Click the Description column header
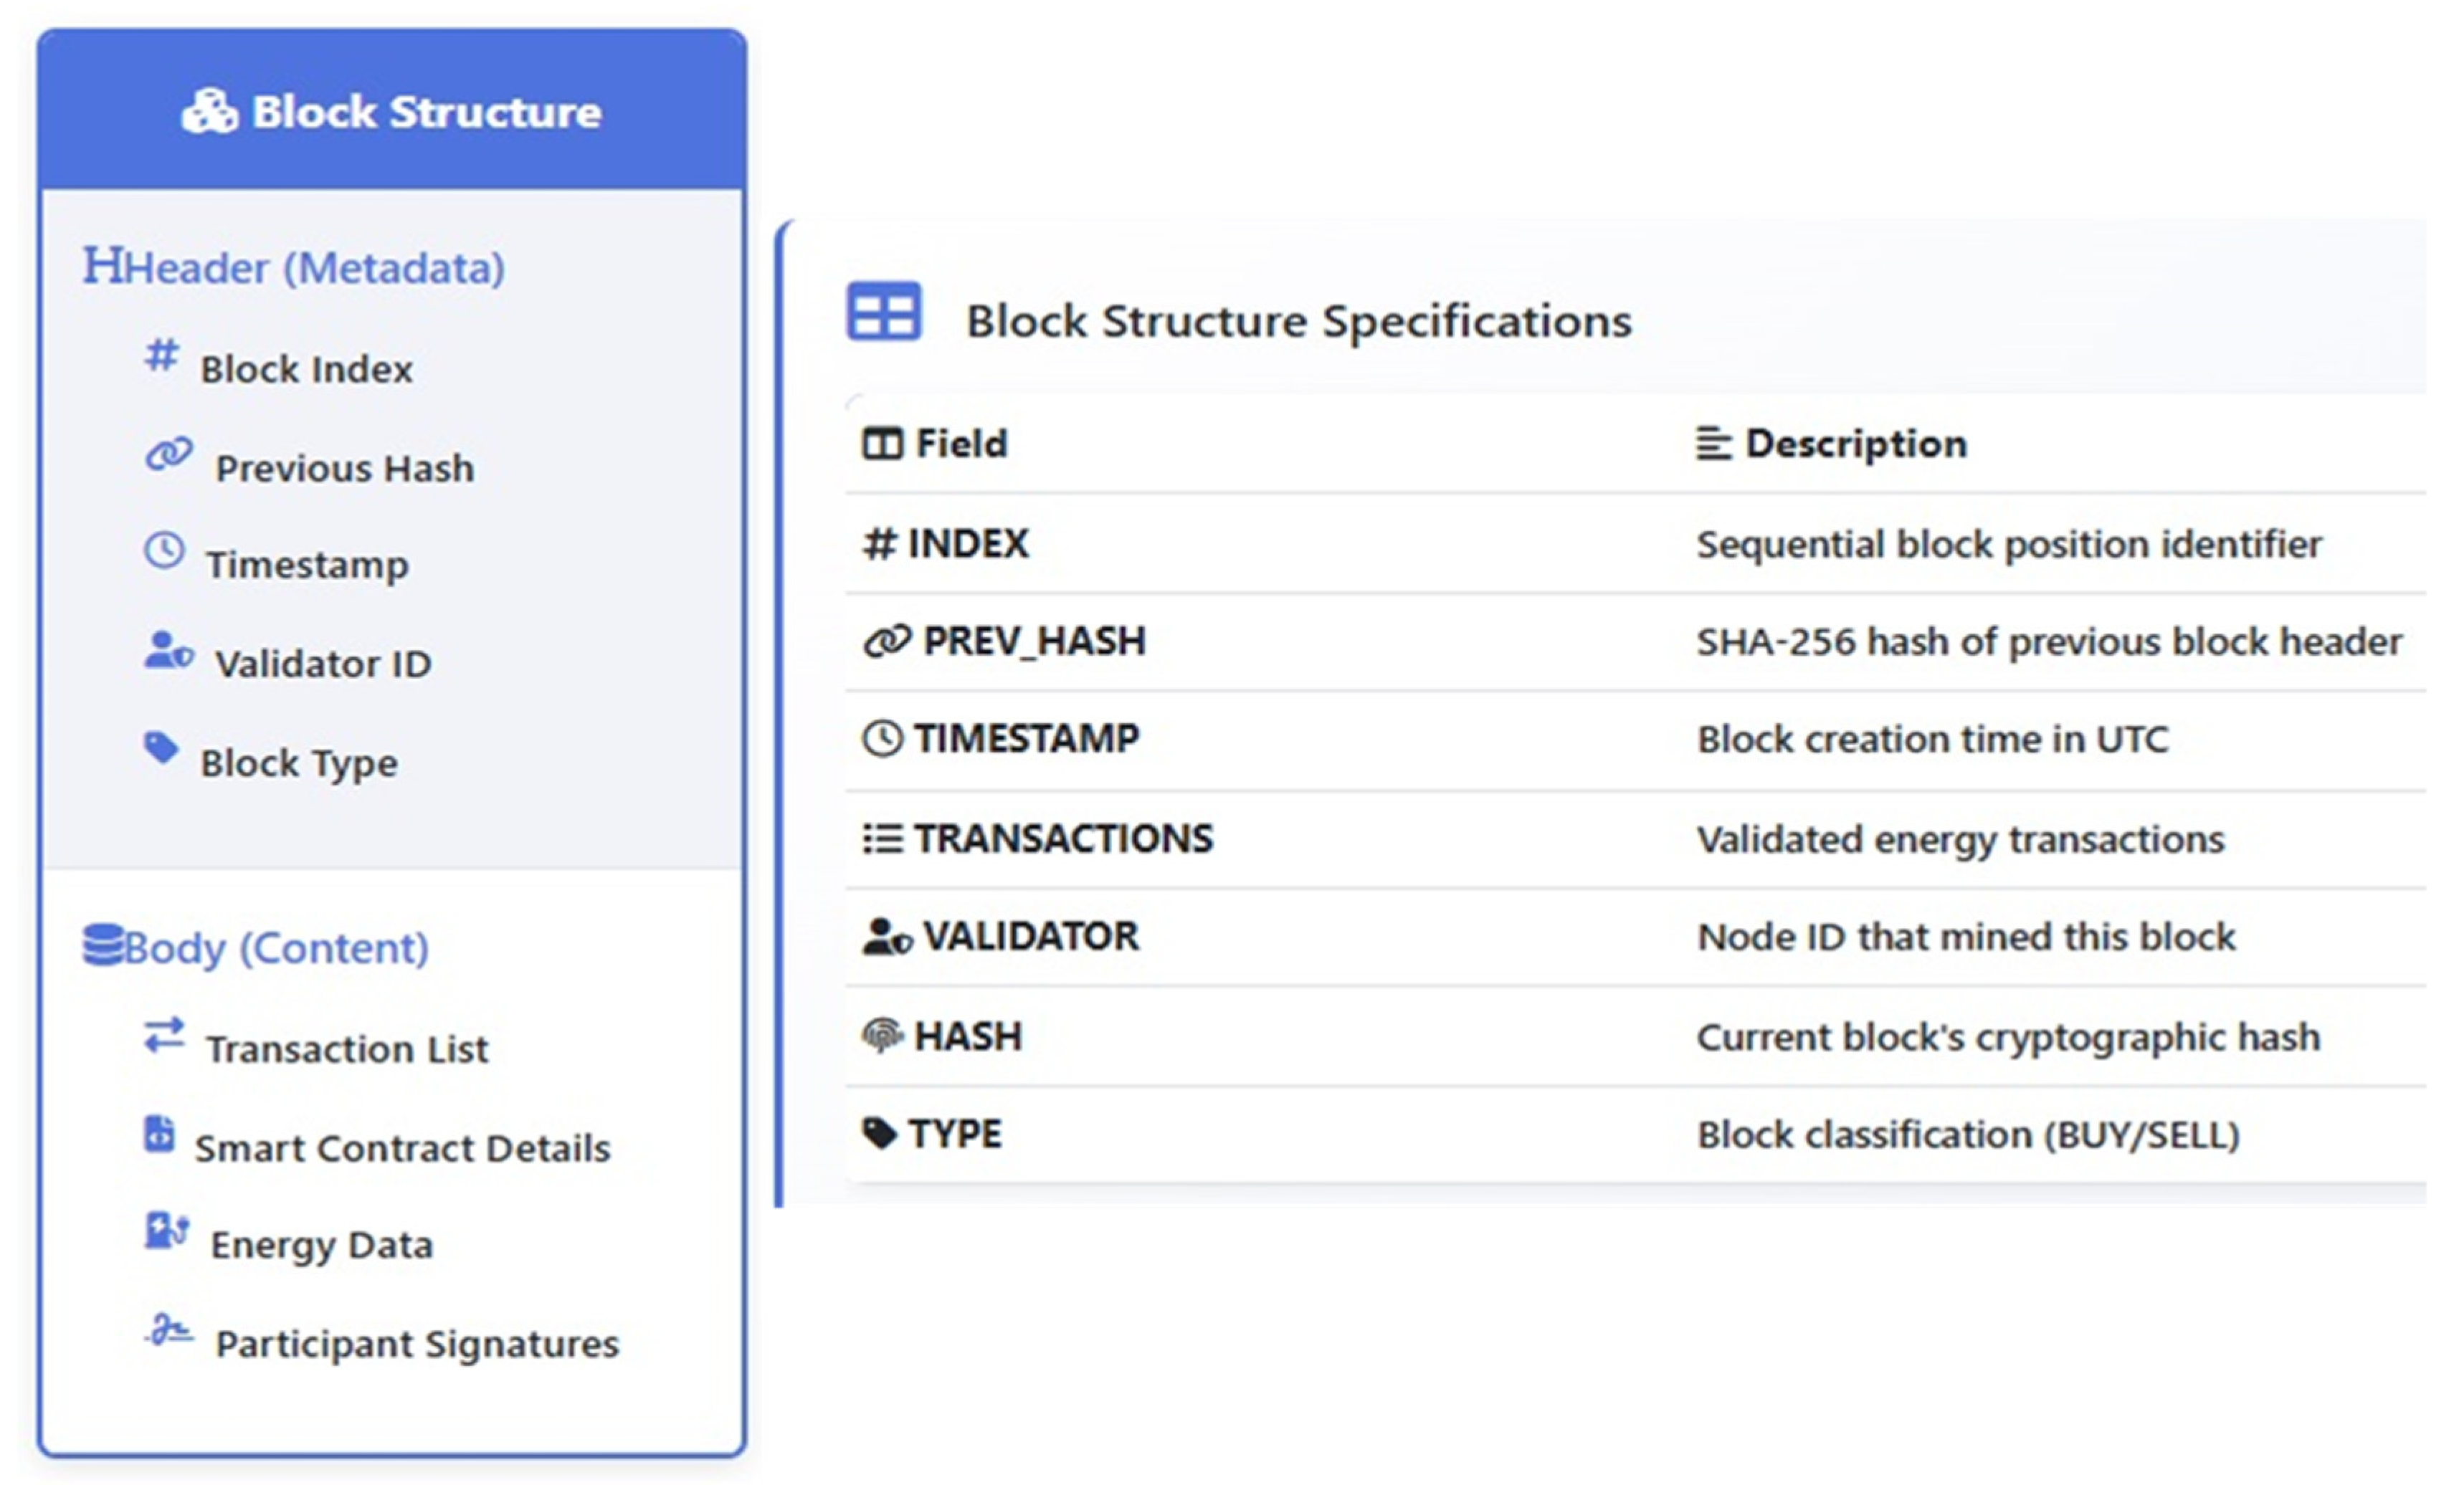 coord(1855,443)
